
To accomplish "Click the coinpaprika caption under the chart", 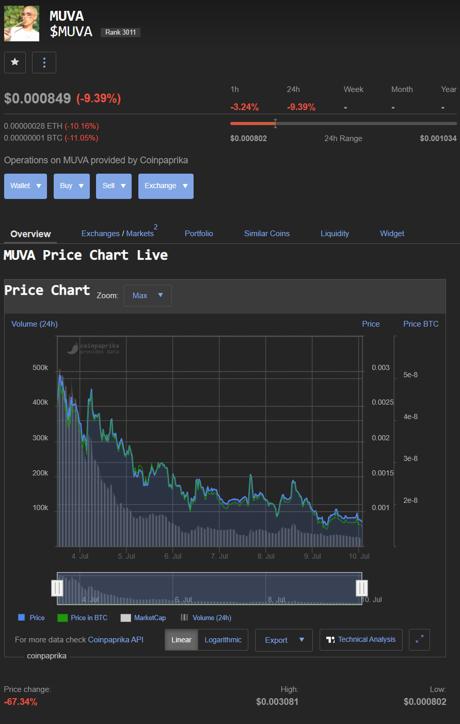I will tap(46, 656).
